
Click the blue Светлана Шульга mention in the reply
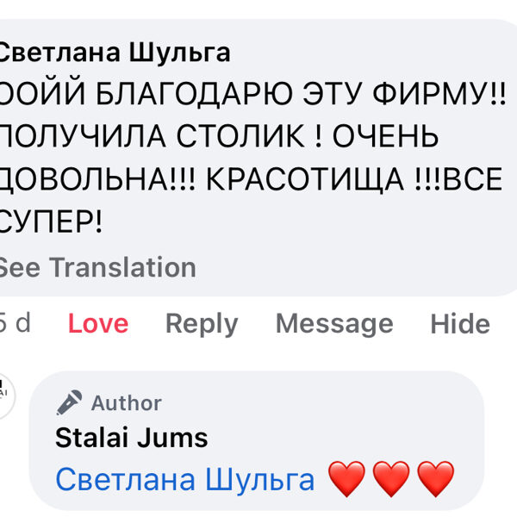tap(184, 479)
